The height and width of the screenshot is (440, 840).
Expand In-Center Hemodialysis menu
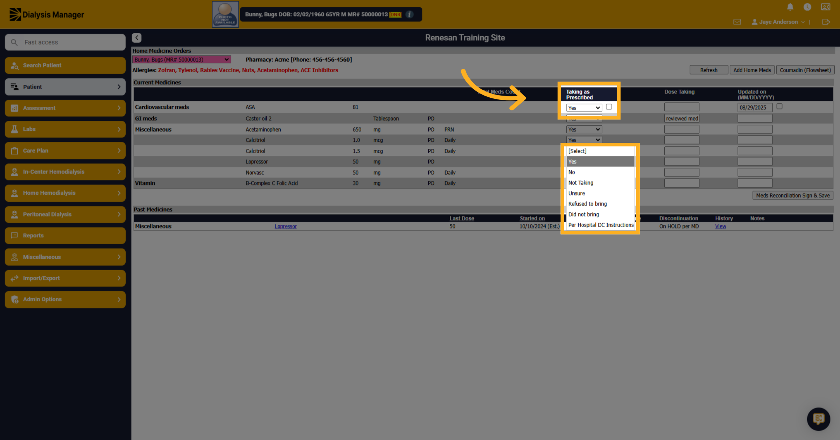coord(65,172)
